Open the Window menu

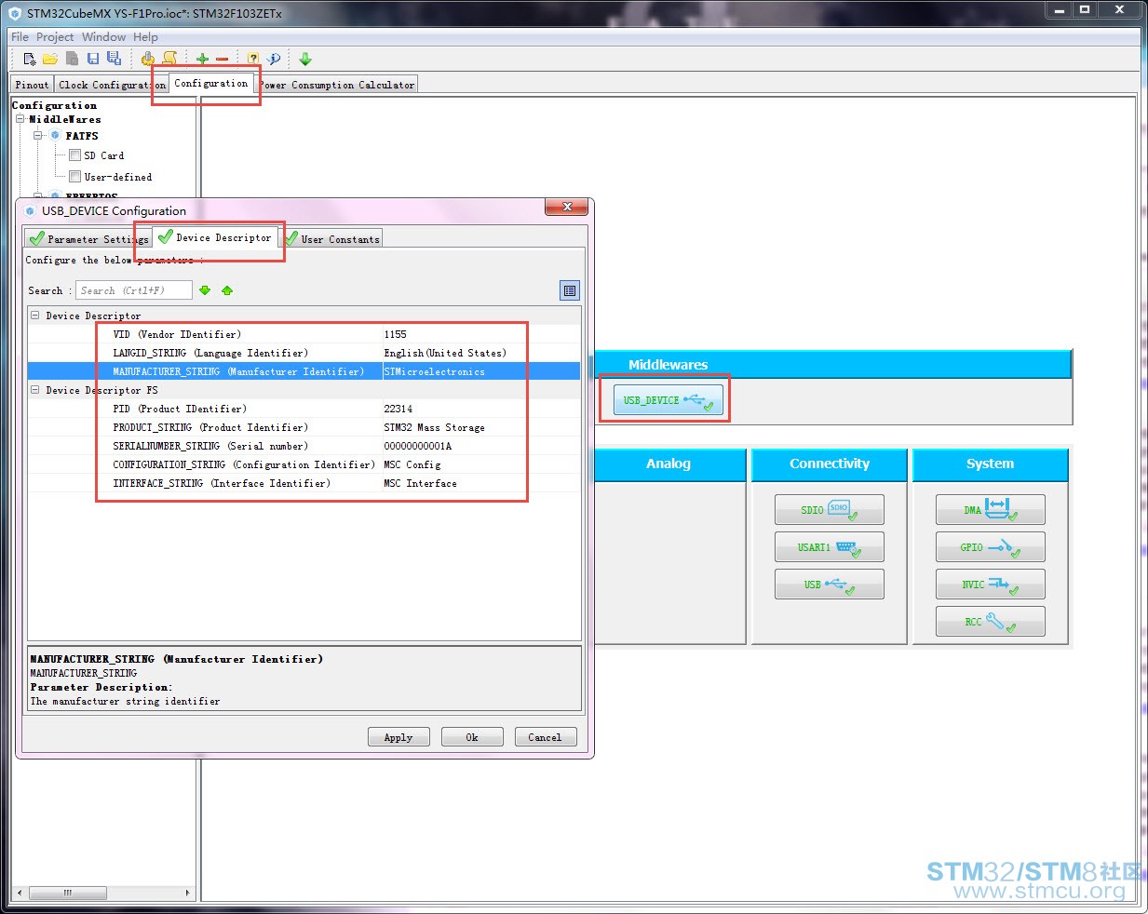coord(103,37)
